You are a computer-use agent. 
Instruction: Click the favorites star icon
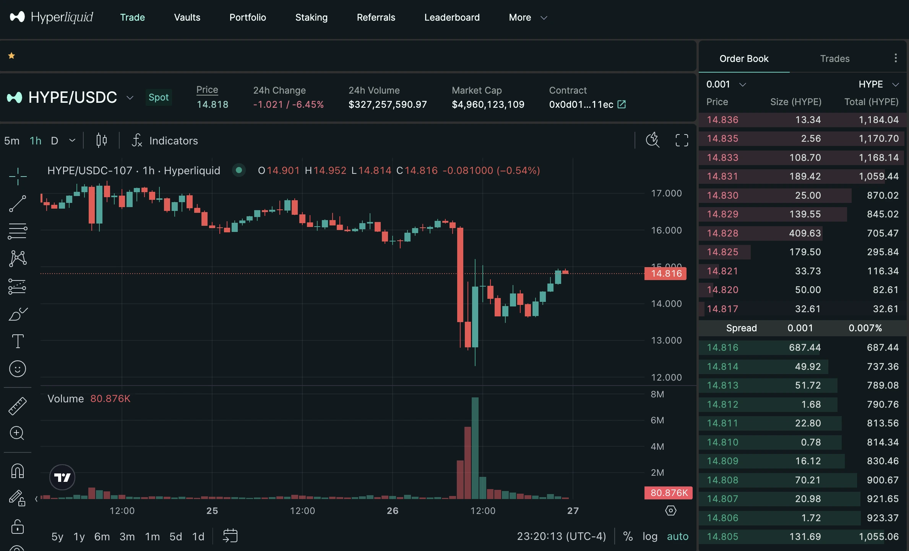pyautogui.click(x=11, y=56)
